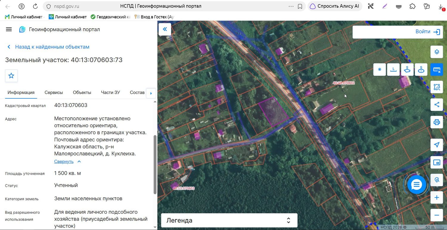Collapse the side panel with the double chevron
This screenshot has width=447, height=230.
click(165, 29)
